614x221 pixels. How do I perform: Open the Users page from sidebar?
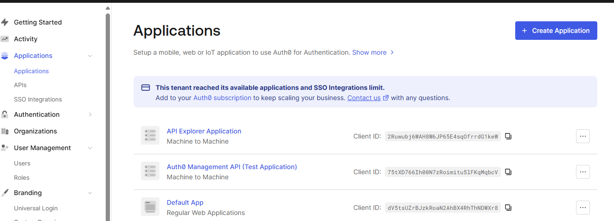point(22,164)
